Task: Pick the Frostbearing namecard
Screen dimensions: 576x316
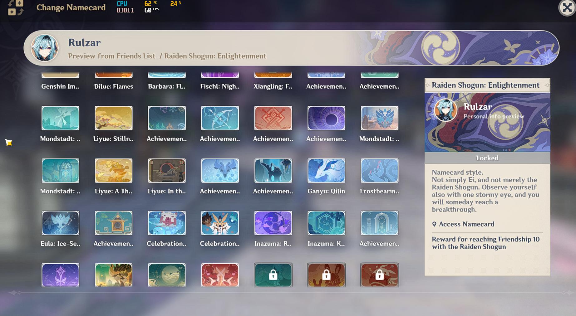Action: [x=379, y=170]
